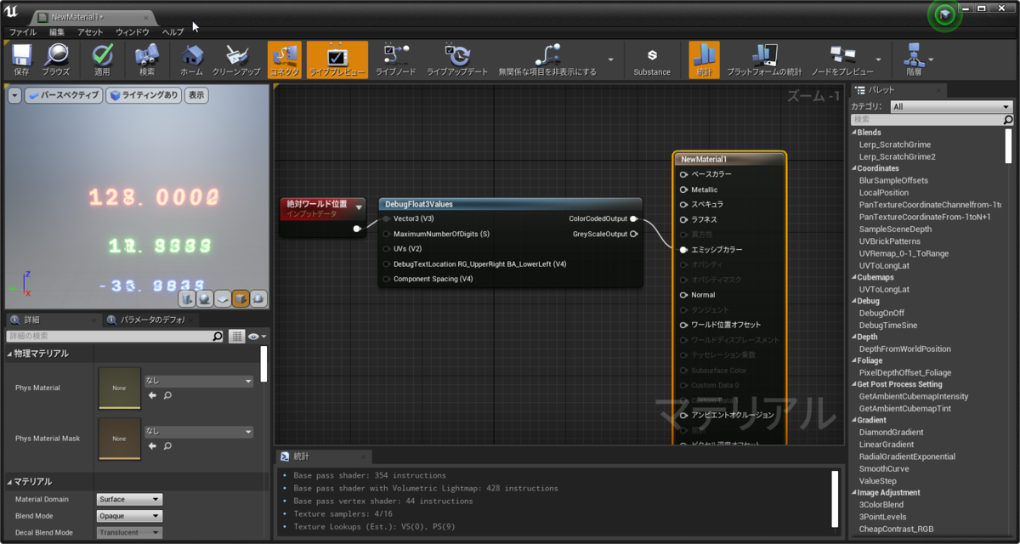Open the Phys Material なし dropdown
Screen dimensions: 1020x544
click(199, 382)
